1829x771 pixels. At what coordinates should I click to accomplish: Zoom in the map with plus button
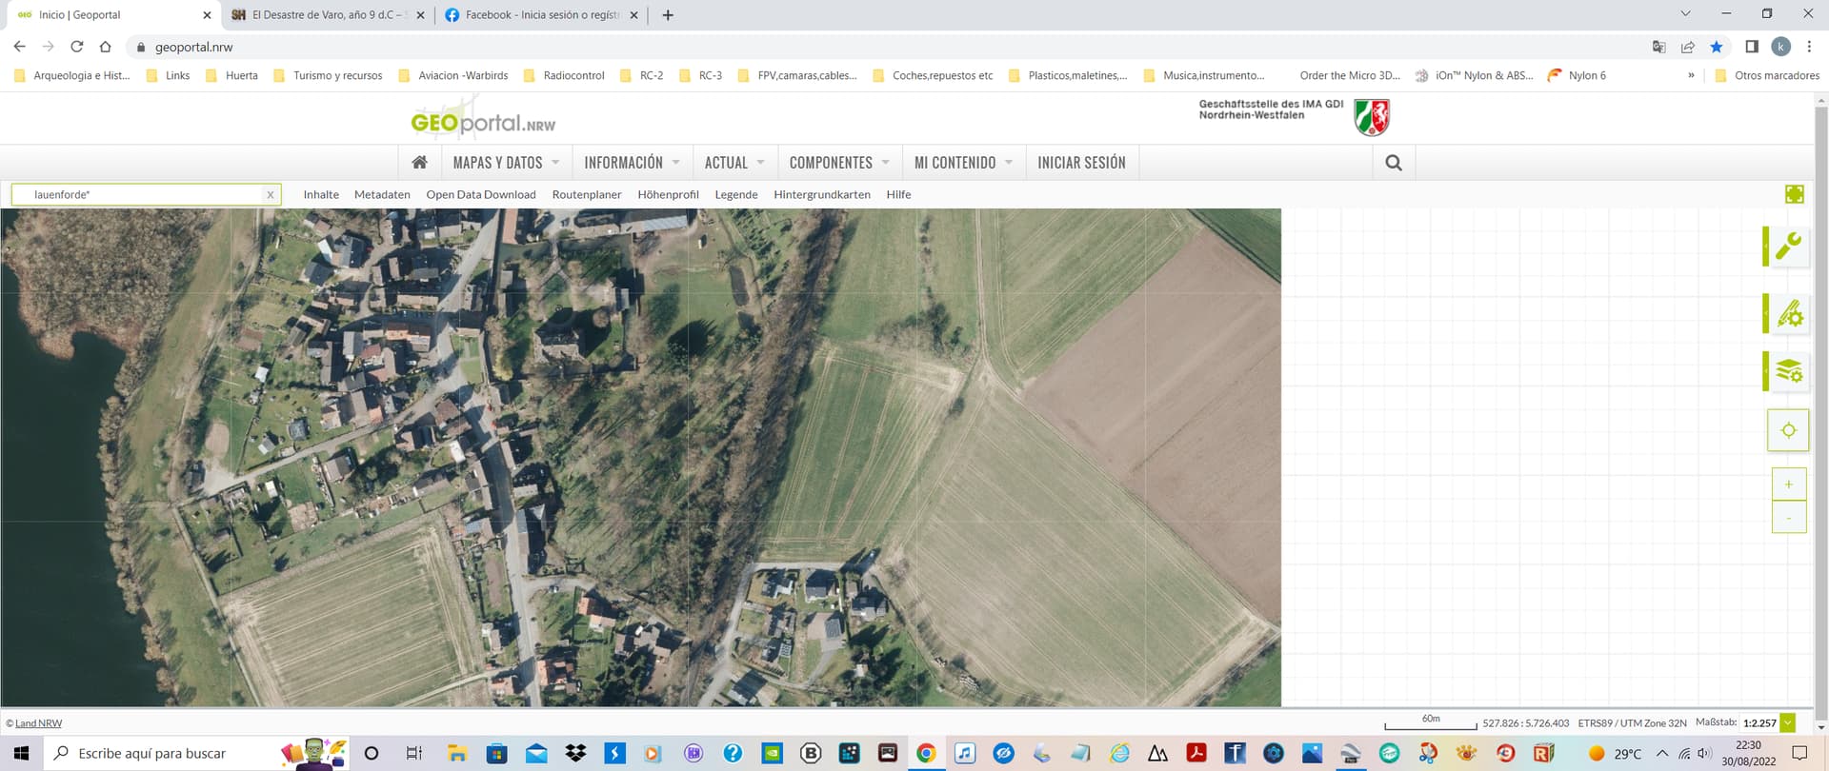tap(1788, 484)
